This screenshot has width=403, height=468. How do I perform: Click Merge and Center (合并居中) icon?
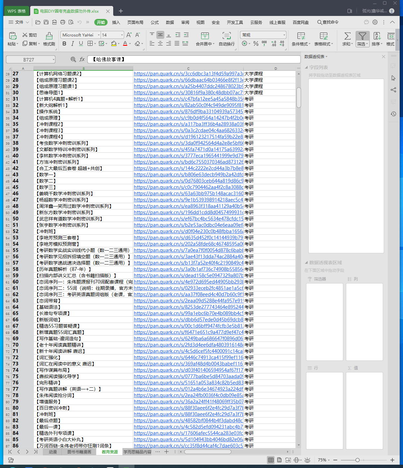[205, 36]
